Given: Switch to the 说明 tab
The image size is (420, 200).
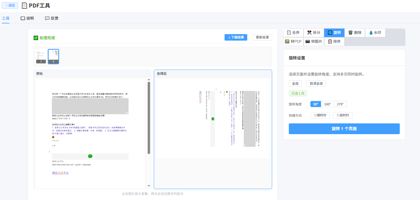Looking at the screenshot, I should [x=27, y=18].
